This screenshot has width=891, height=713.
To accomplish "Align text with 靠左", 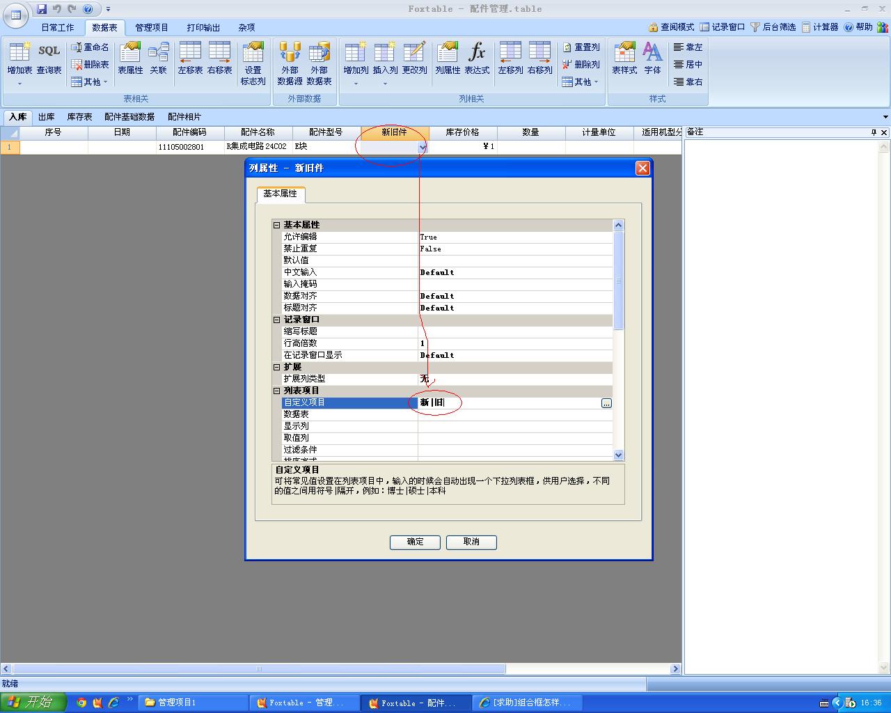I will coord(688,47).
